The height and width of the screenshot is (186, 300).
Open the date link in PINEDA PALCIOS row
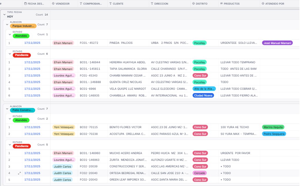[32, 43]
